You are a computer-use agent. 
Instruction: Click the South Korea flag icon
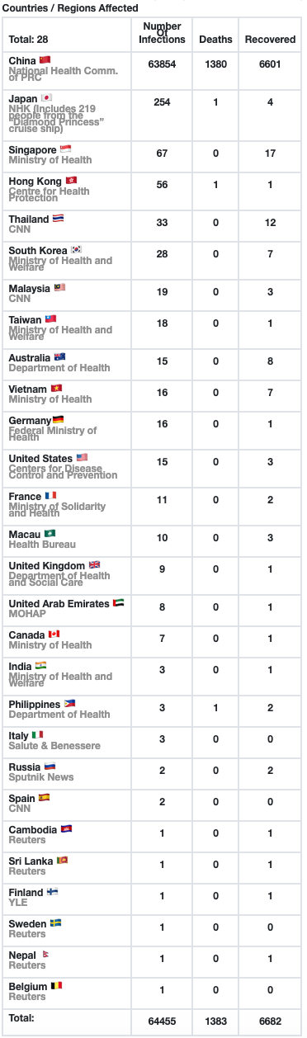pos(76,250)
